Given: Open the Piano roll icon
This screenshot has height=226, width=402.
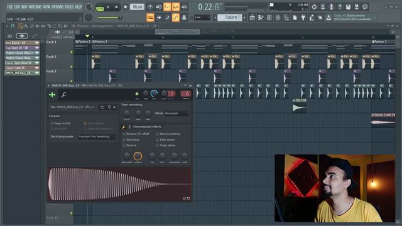Looking at the screenshot, I should (261, 18).
